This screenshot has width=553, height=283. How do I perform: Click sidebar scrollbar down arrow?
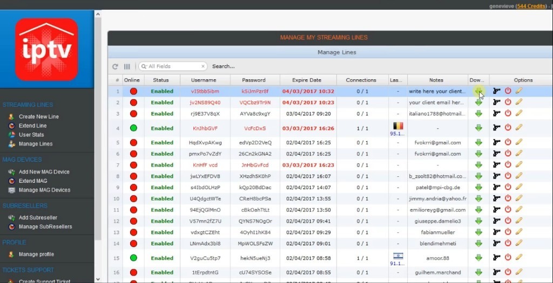(x=98, y=279)
